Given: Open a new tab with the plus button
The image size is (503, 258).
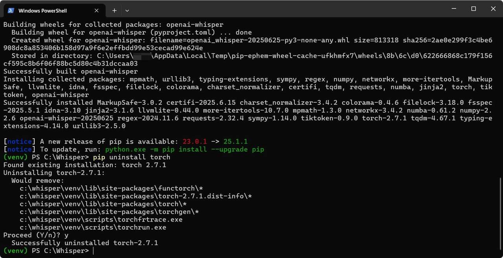Looking at the screenshot, I should pos(114,11).
